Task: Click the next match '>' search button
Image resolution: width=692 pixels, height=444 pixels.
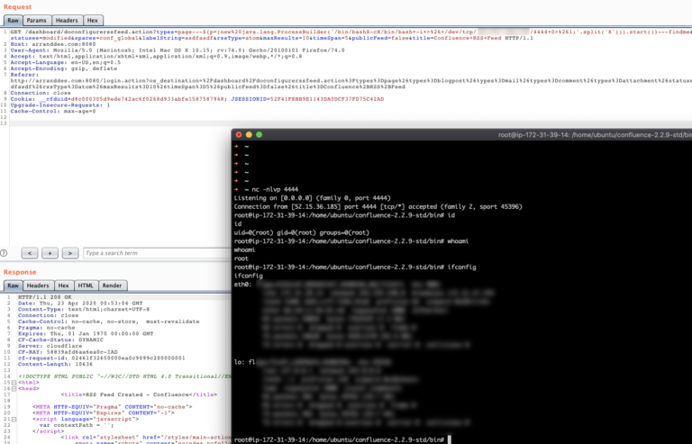Action: click(x=68, y=253)
